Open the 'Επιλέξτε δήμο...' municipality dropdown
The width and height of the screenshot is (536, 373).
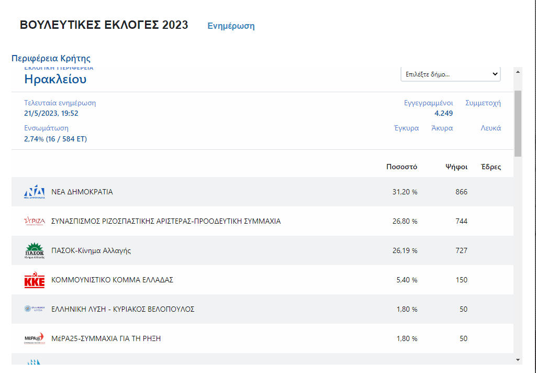451,74
